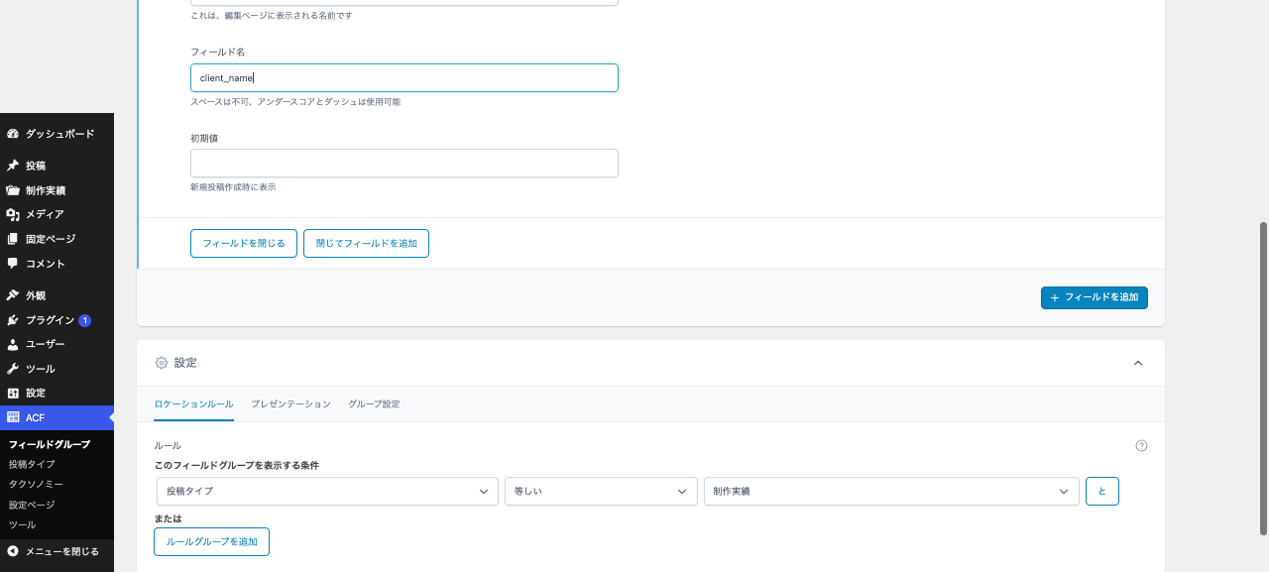Collapse the 設定 panel with chevron
The height and width of the screenshot is (572, 1269).
coord(1138,363)
